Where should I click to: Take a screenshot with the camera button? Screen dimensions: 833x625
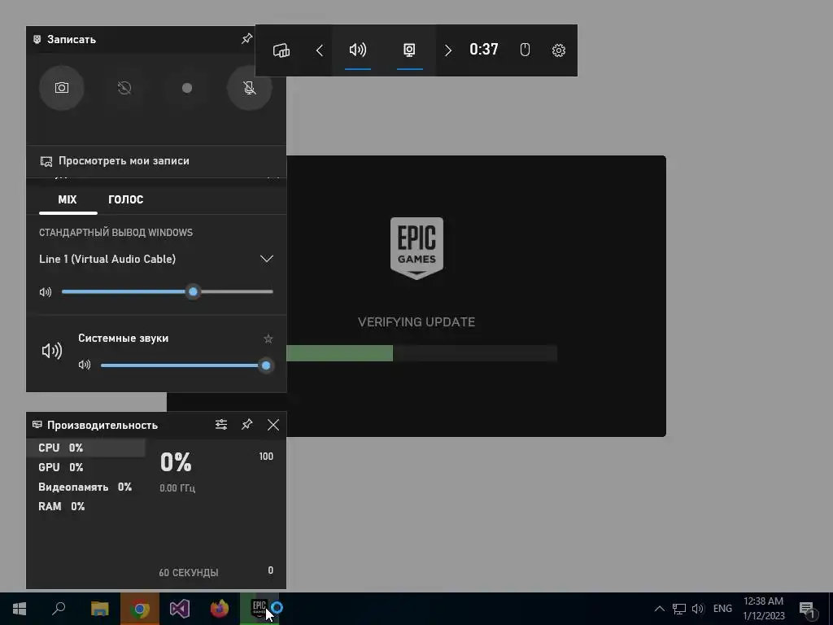tap(62, 88)
